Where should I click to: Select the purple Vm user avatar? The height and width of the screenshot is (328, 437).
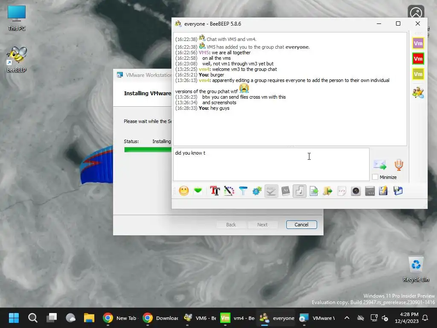418,43
